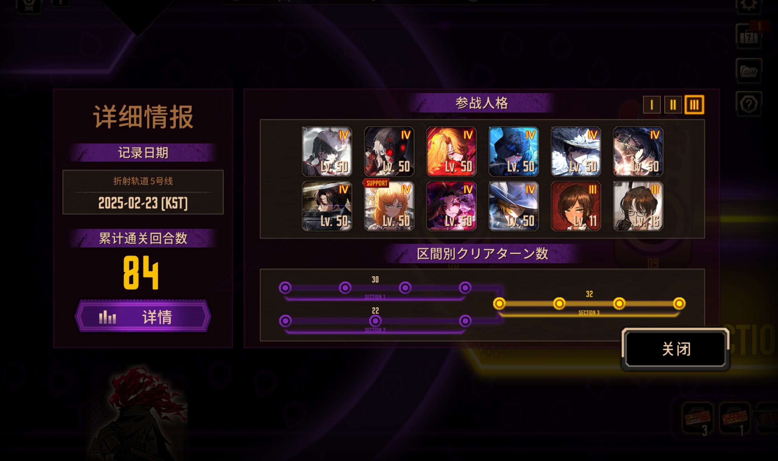This screenshot has width=778, height=461.
Task: Select the SUPPORT blonde character portrait
Action: tap(389, 206)
